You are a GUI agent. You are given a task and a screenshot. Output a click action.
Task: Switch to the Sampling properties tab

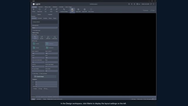tap(45, 18)
